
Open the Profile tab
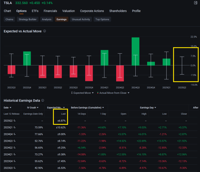coord(136,11)
